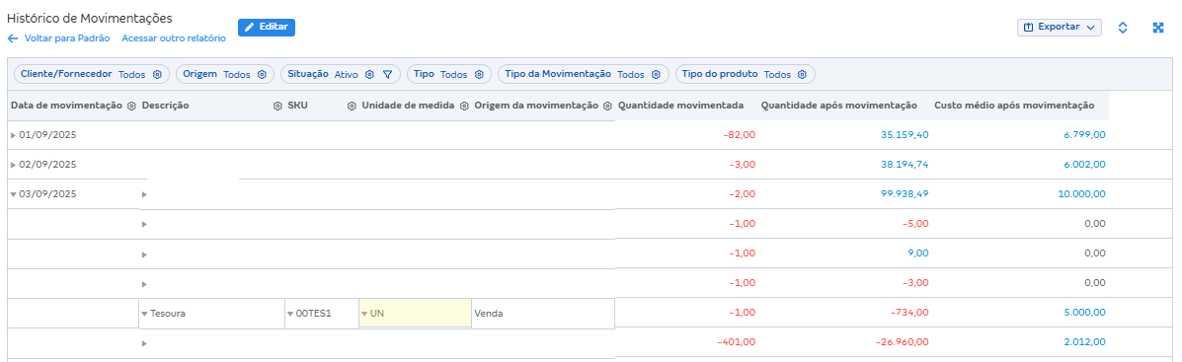Click gear next to Data de movimentação header

(131, 107)
